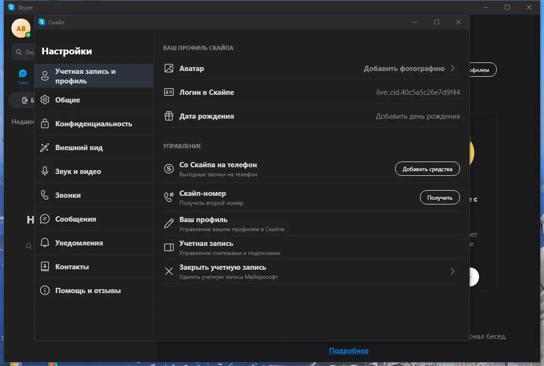Select the Звонки phone icon in sidebar
544x366 pixels.
point(44,195)
